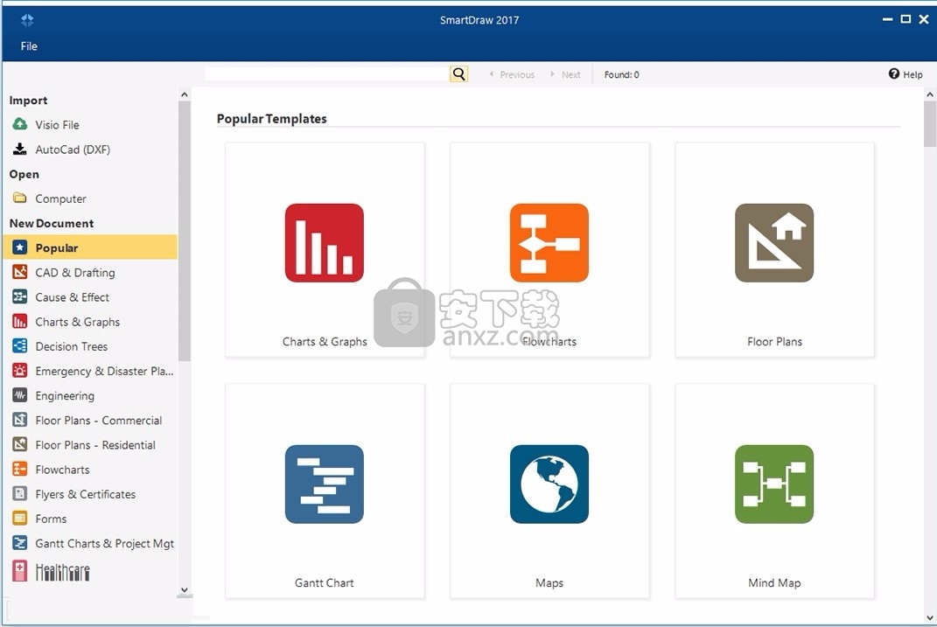Select Emergency & Disaster Planning category
Screen dimensions: 937x627
pos(105,371)
